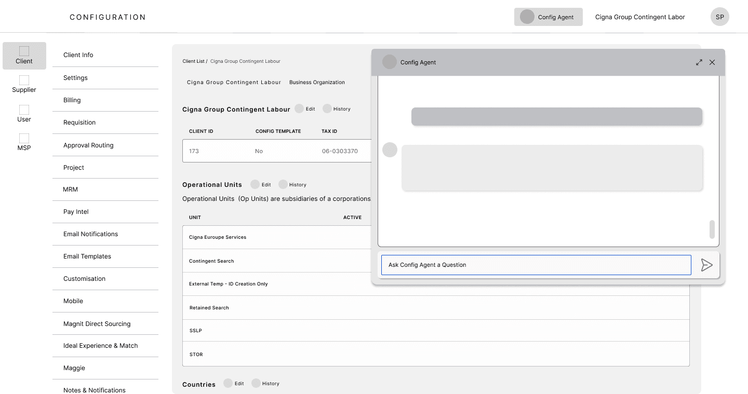Edit Cigna Group Contingent Labour details
This screenshot has height=394, width=748.
(x=305, y=109)
